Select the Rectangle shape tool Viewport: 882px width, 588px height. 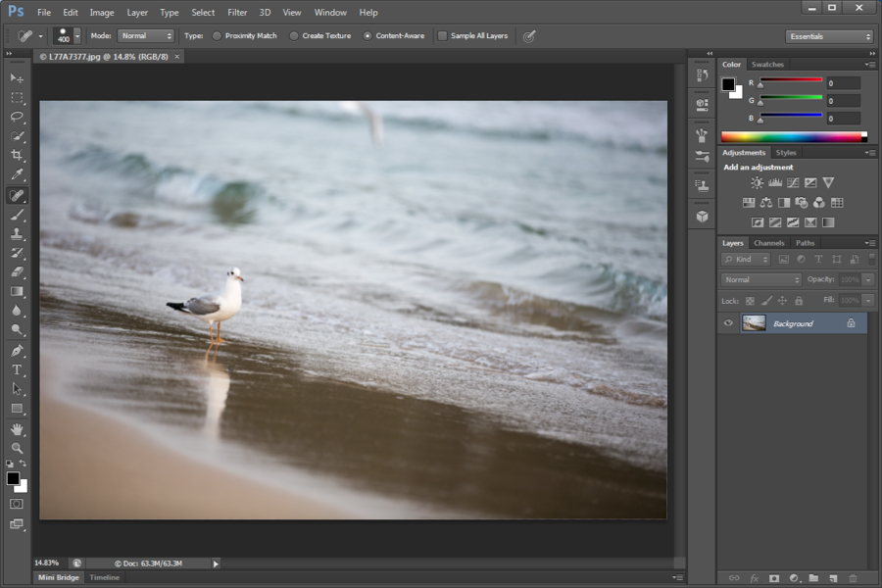coord(17,409)
